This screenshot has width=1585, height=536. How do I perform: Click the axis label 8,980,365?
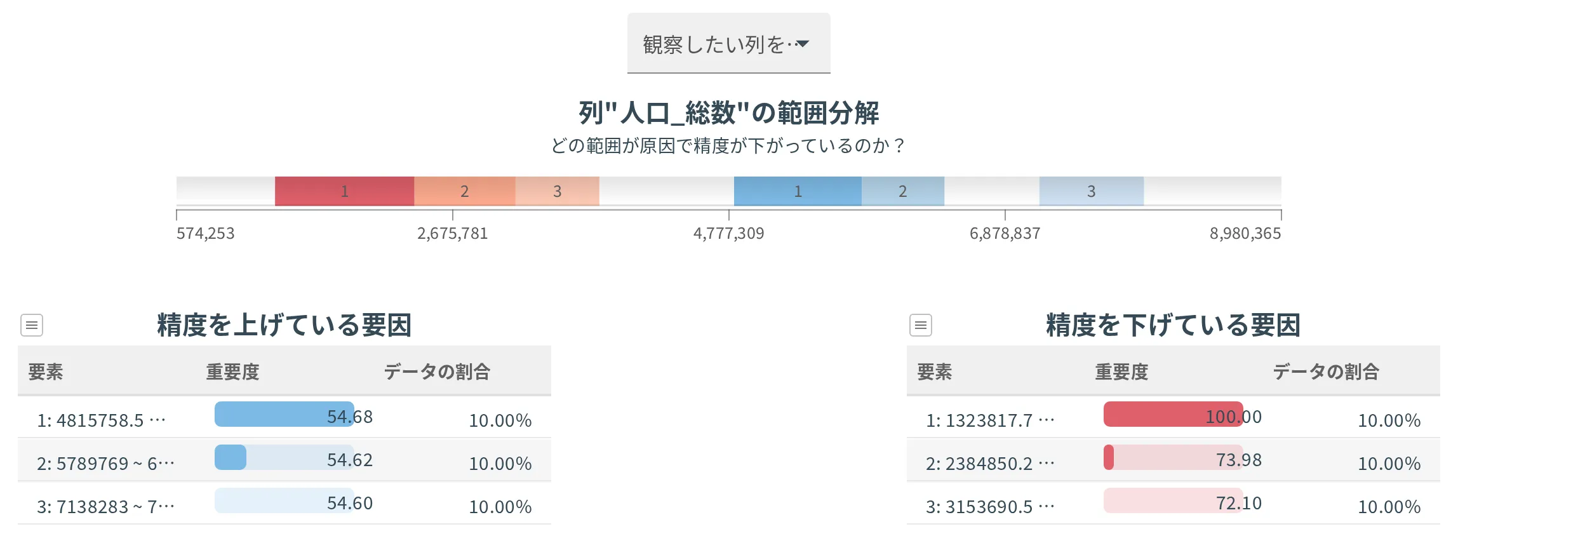point(1245,234)
